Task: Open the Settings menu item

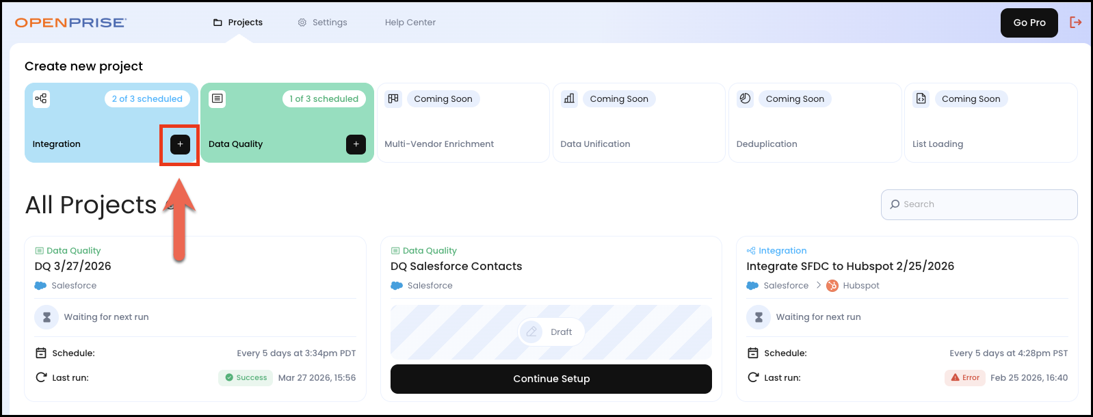Action: pyautogui.click(x=323, y=23)
